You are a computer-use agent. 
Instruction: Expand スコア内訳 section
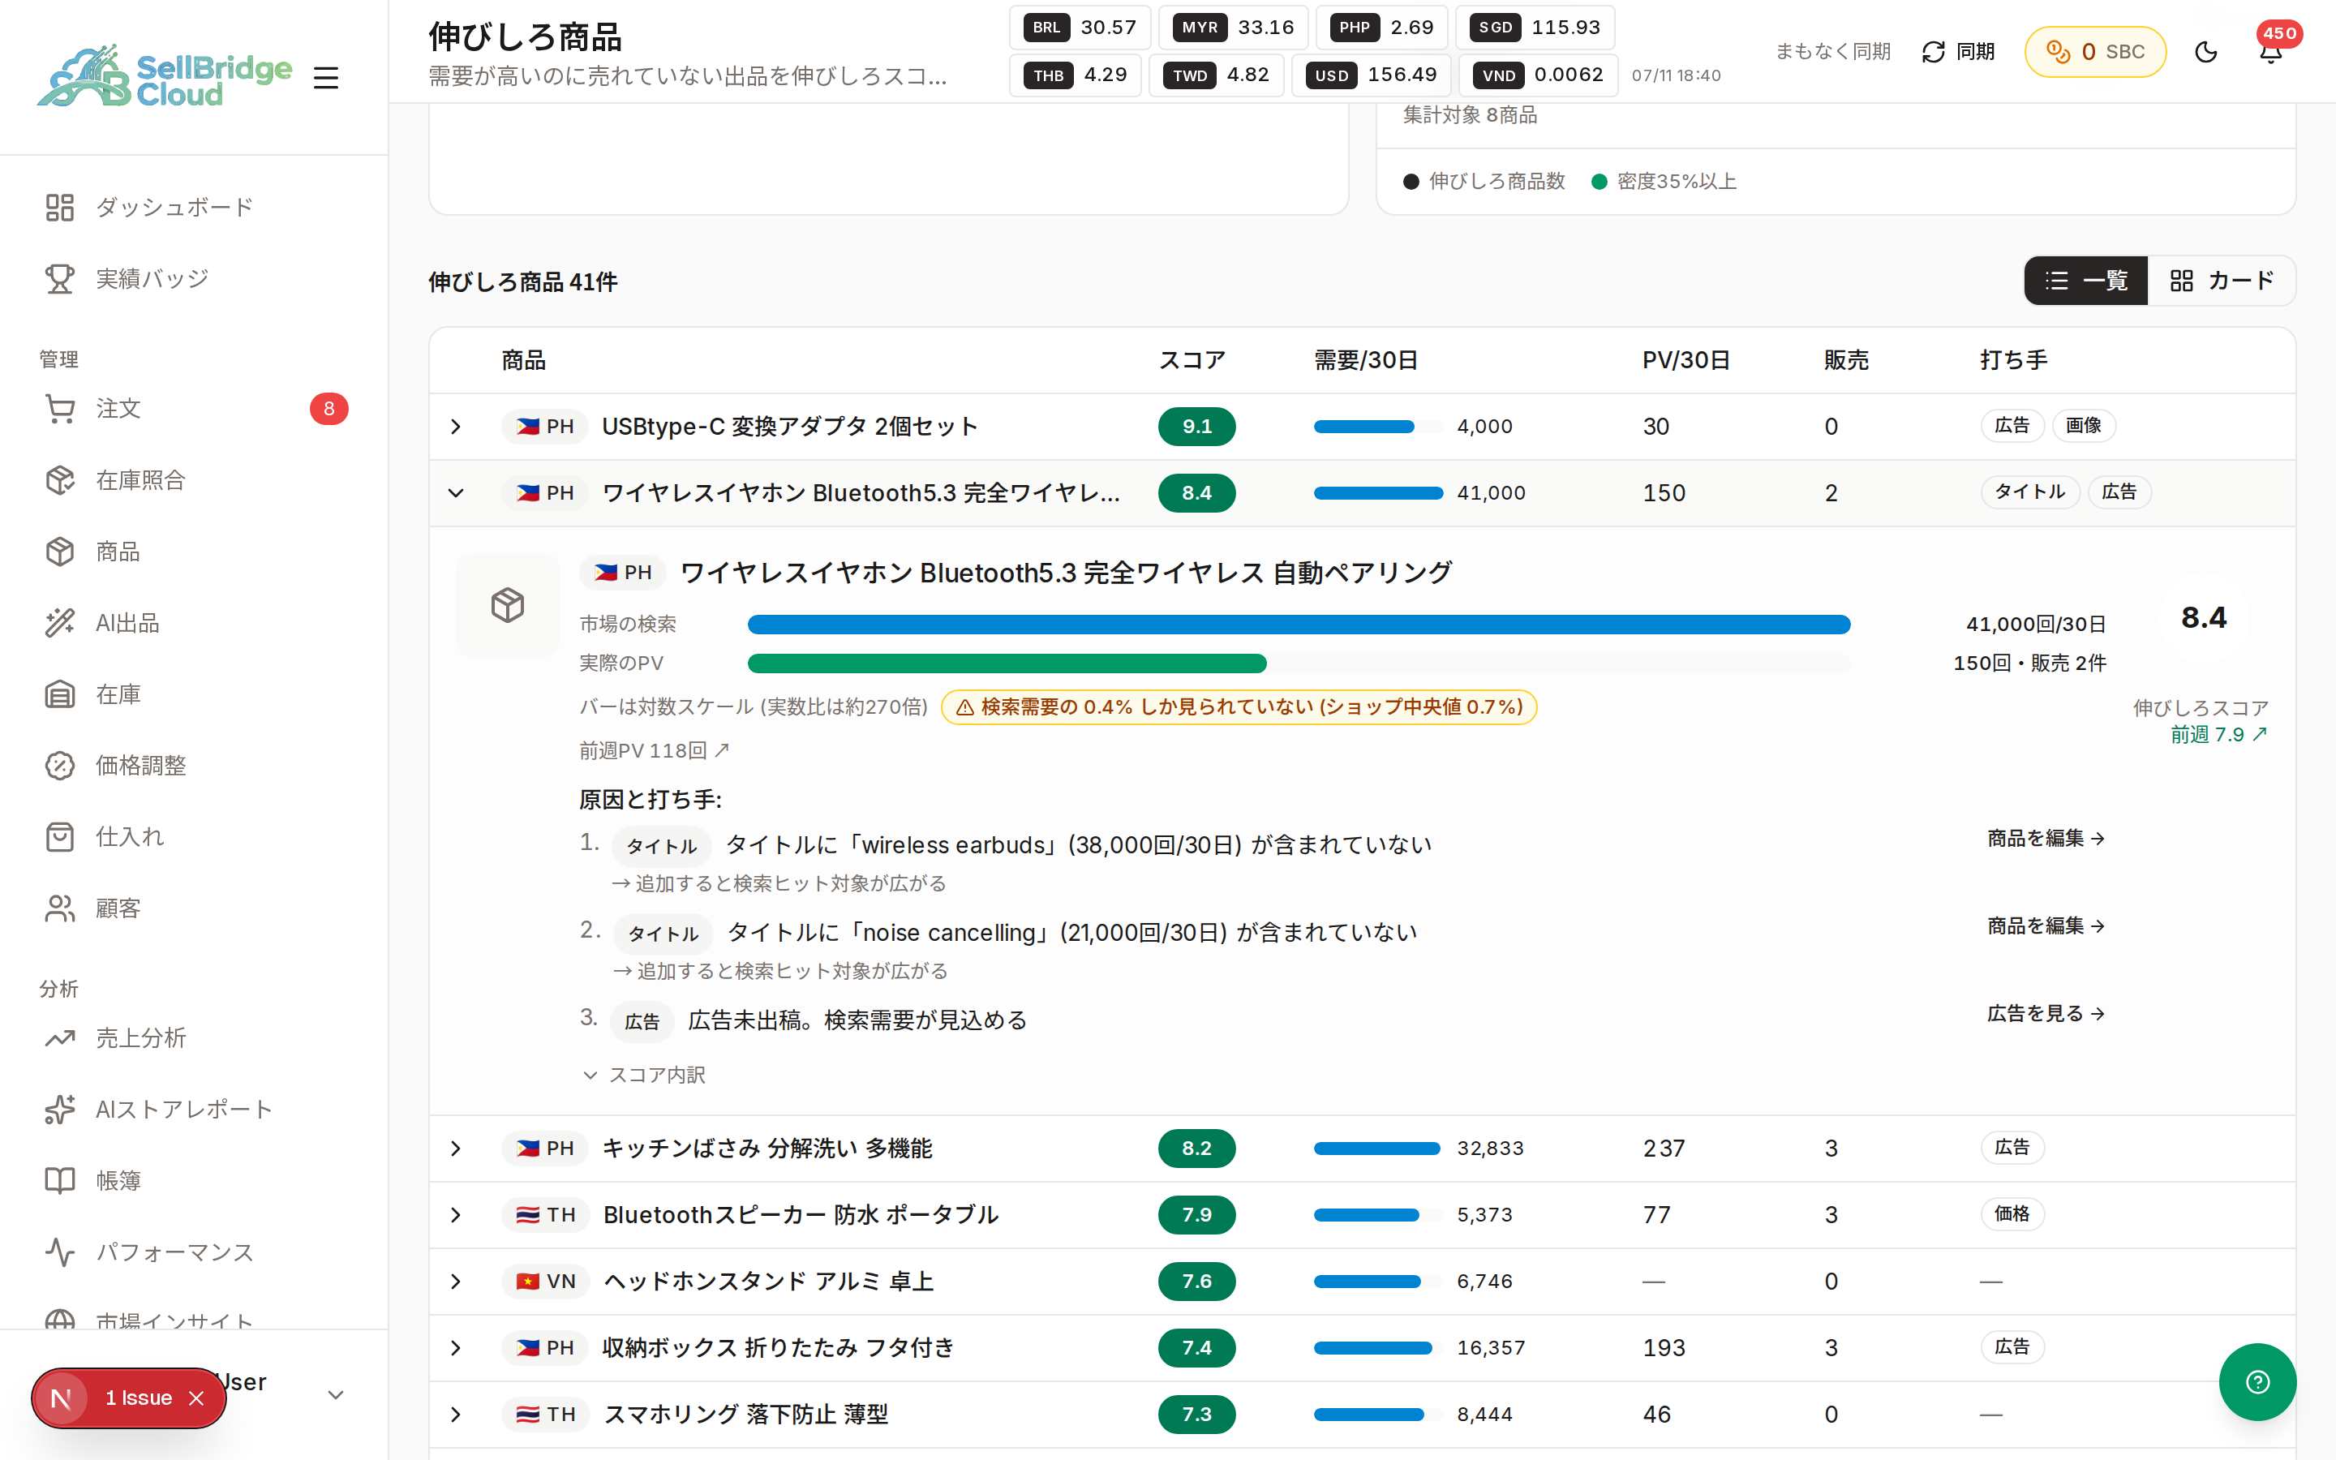[x=644, y=1076]
